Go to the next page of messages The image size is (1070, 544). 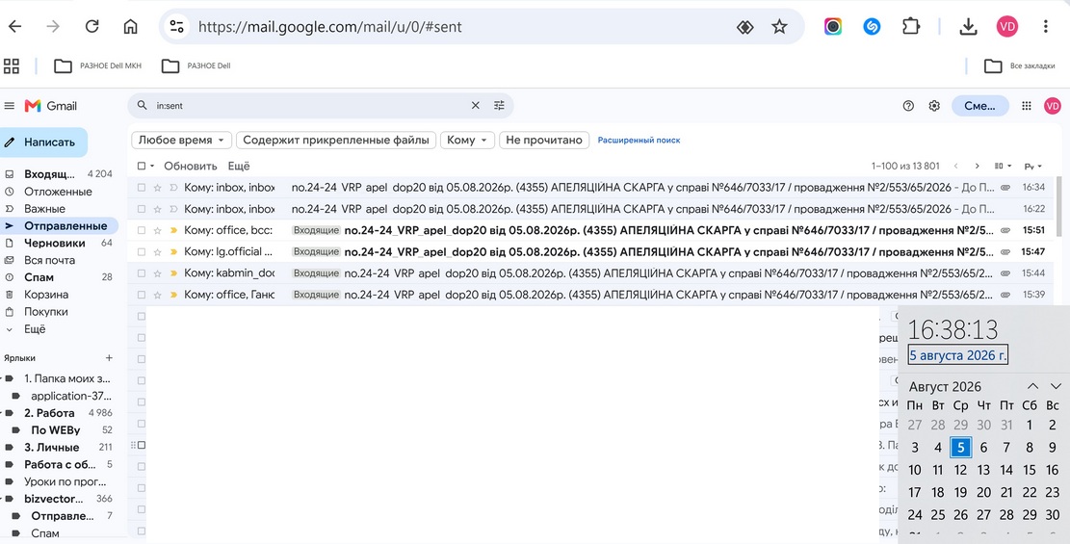978,166
